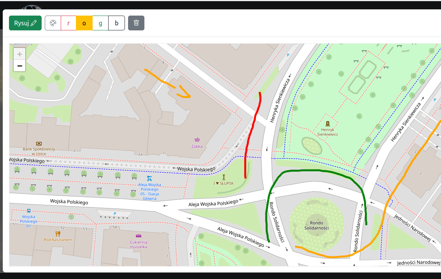This screenshot has width=441, height=279.
Task: Click the Żabka shop basket icon
Action: click(x=197, y=139)
